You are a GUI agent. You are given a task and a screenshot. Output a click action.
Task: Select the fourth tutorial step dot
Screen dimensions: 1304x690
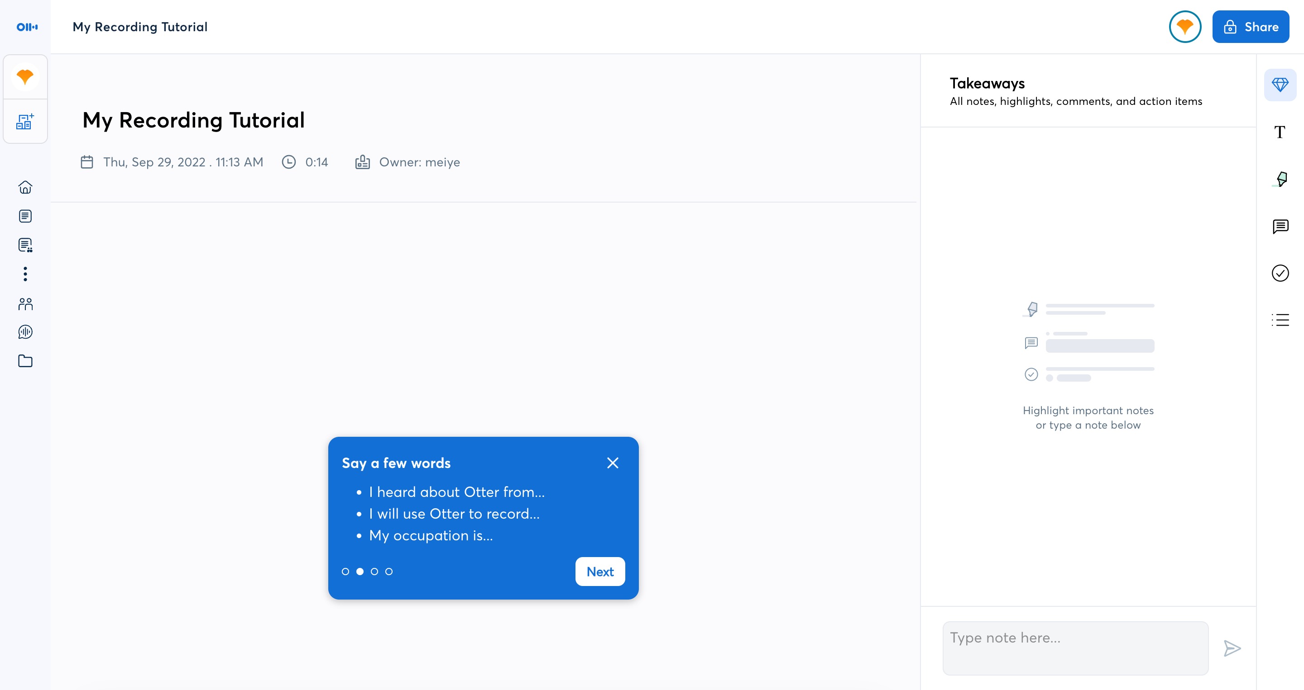389,572
